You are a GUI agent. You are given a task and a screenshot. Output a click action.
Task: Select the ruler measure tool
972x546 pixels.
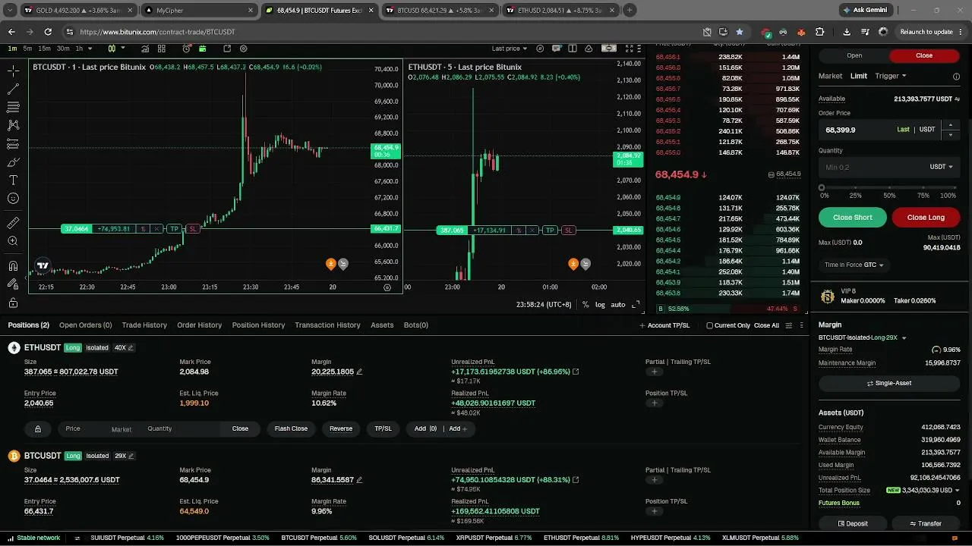(13, 223)
